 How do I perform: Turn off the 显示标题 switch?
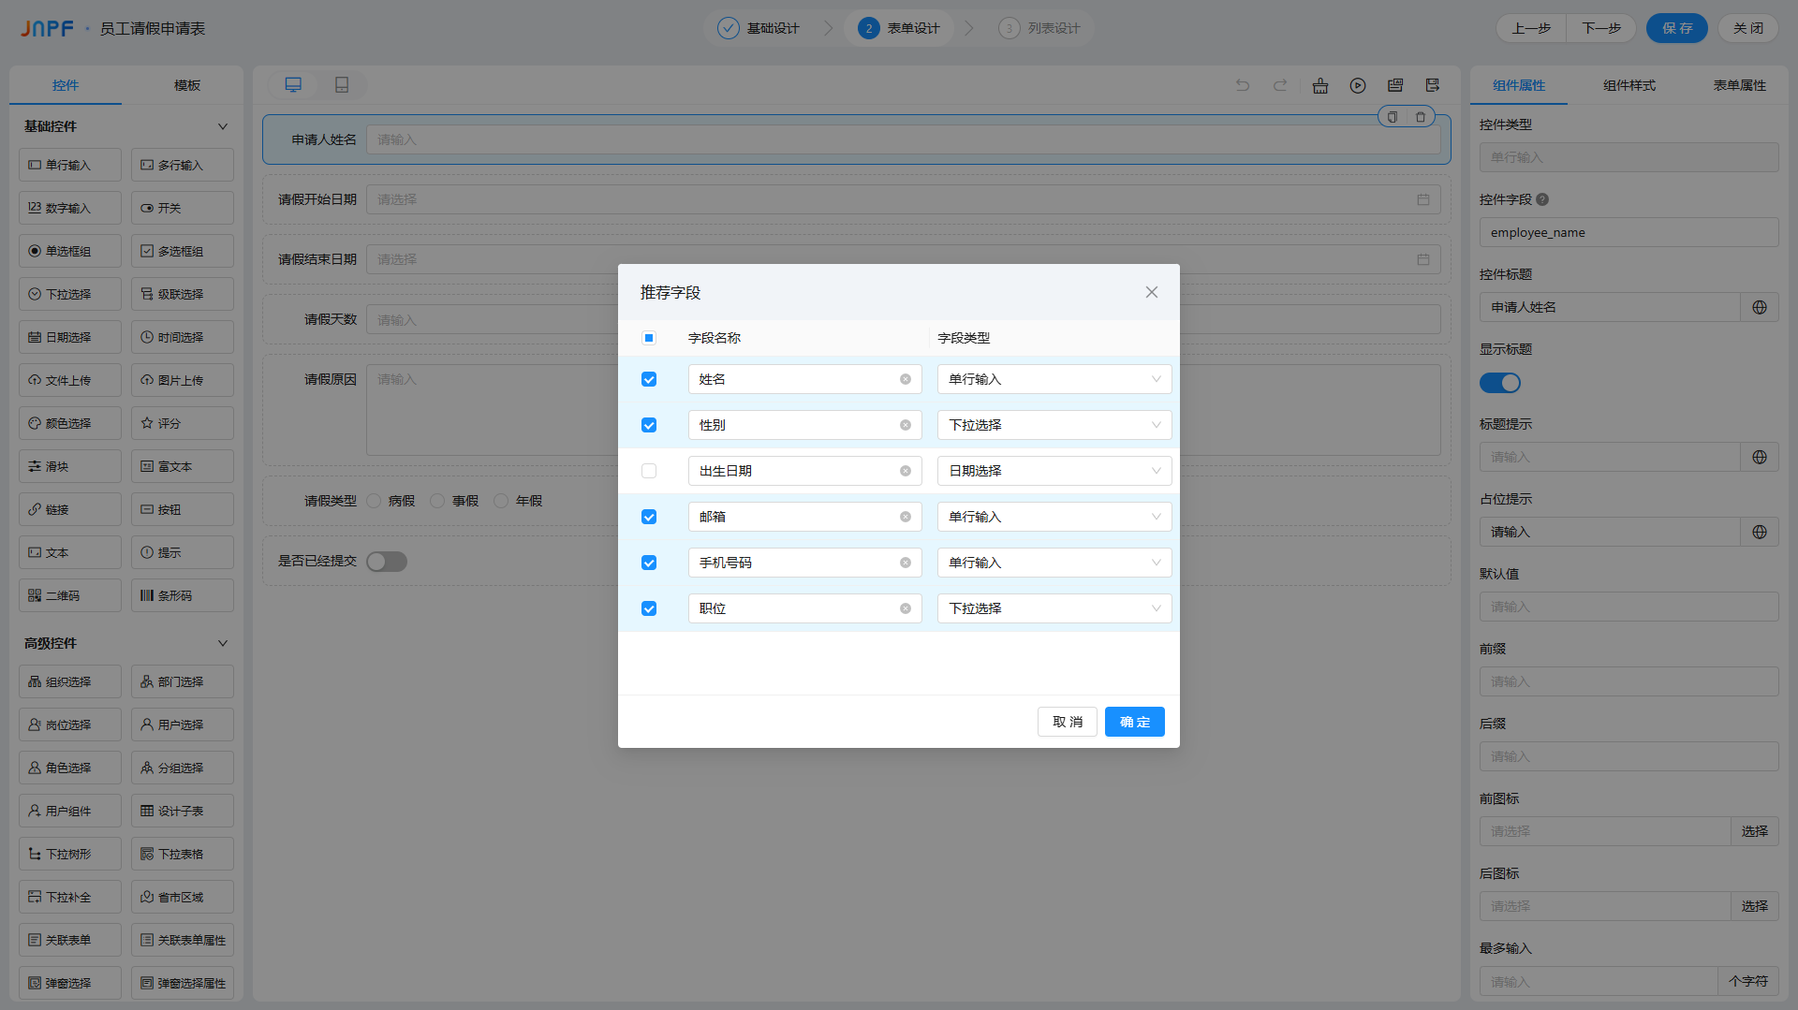[x=1500, y=383]
